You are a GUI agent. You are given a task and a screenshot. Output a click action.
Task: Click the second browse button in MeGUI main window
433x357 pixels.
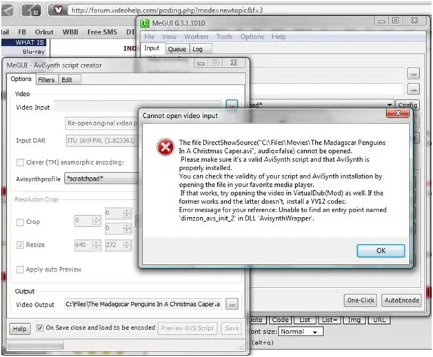tap(414, 90)
